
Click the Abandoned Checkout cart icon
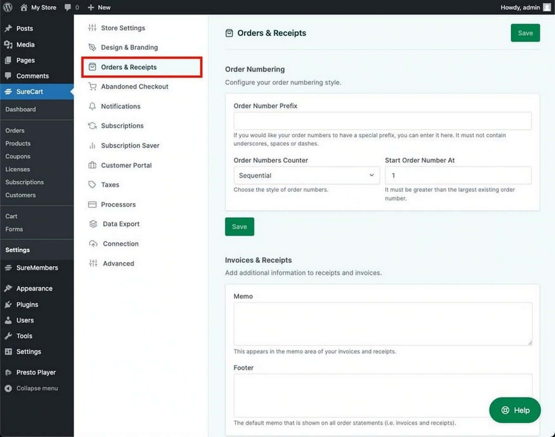click(x=92, y=86)
